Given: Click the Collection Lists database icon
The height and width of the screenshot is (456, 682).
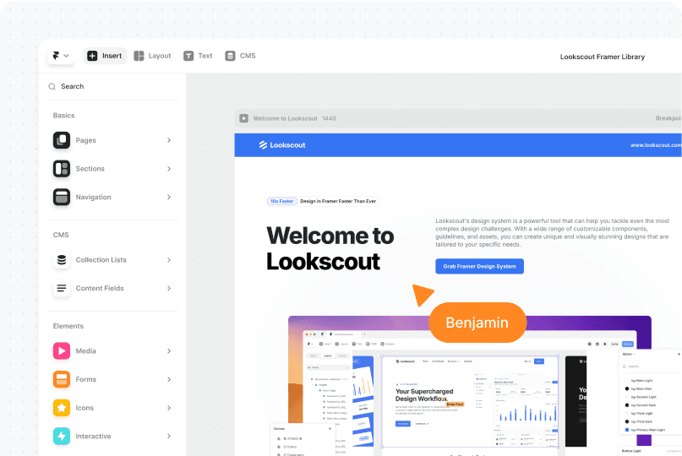Looking at the screenshot, I should pos(62,260).
